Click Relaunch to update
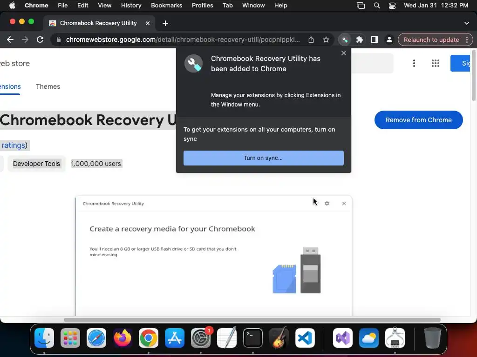The image size is (477, 357). [x=431, y=40]
